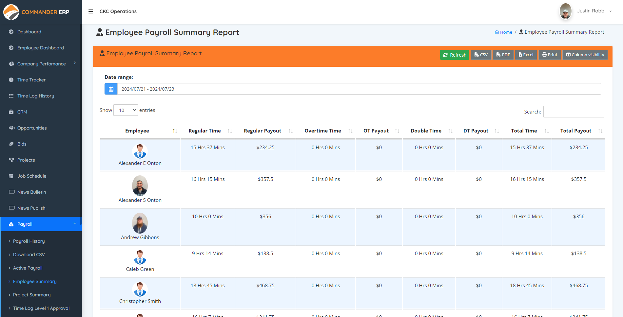The width and height of the screenshot is (623, 317).
Task: Click the Time Tracker clock icon
Action: [x=11, y=80]
